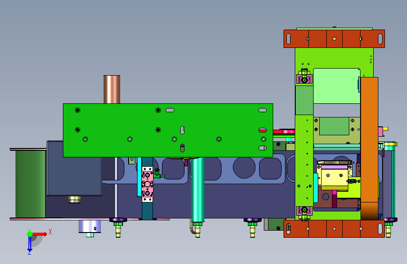This screenshot has height=264, width=407.
Task: Click the olive plate with green rectangle
Action: tap(337, 130)
